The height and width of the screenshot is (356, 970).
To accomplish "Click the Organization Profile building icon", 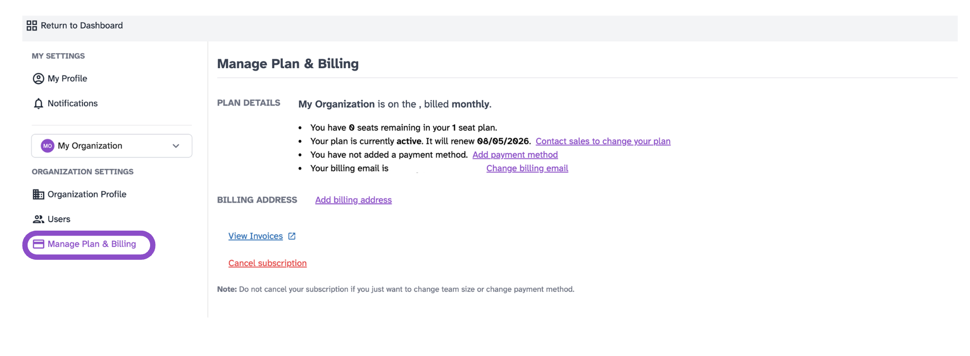I will click(x=38, y=195).
